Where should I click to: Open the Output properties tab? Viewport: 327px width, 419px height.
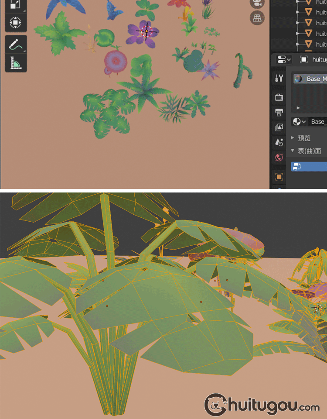click(279, 113)
